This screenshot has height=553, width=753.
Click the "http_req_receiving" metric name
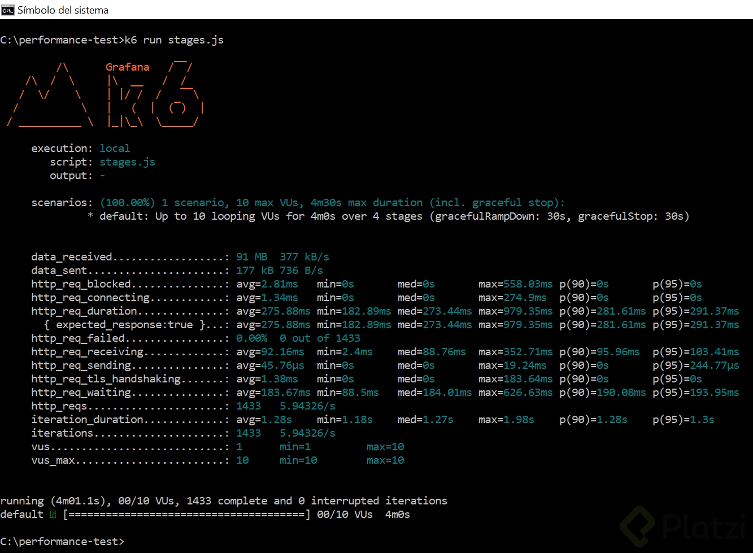[88, 352]
